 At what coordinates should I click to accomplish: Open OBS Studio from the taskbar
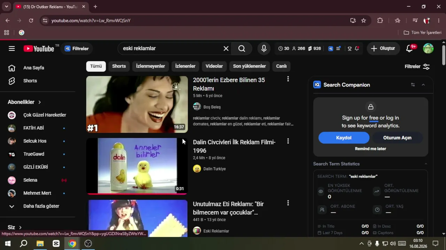88,243
